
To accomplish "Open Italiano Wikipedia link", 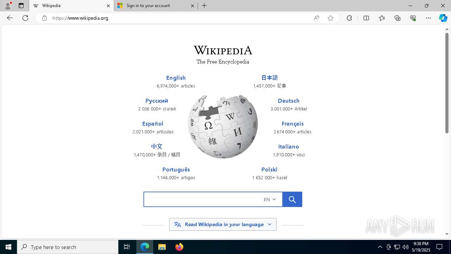I will [289, 147].
